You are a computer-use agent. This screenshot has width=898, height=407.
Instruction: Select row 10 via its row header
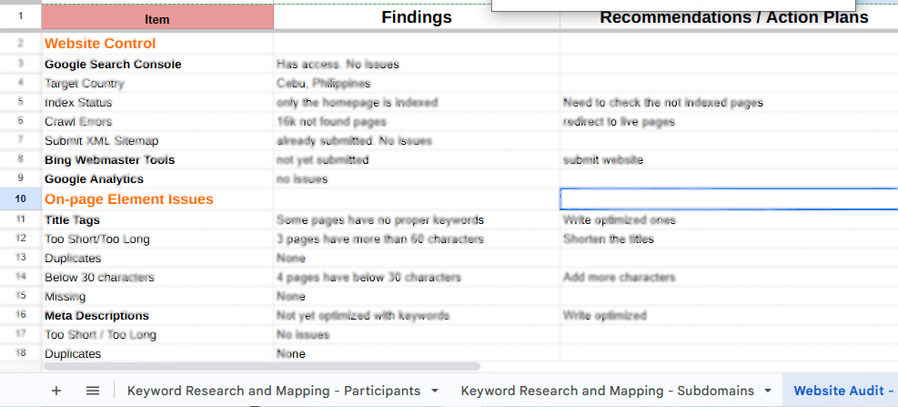point(20,198)
